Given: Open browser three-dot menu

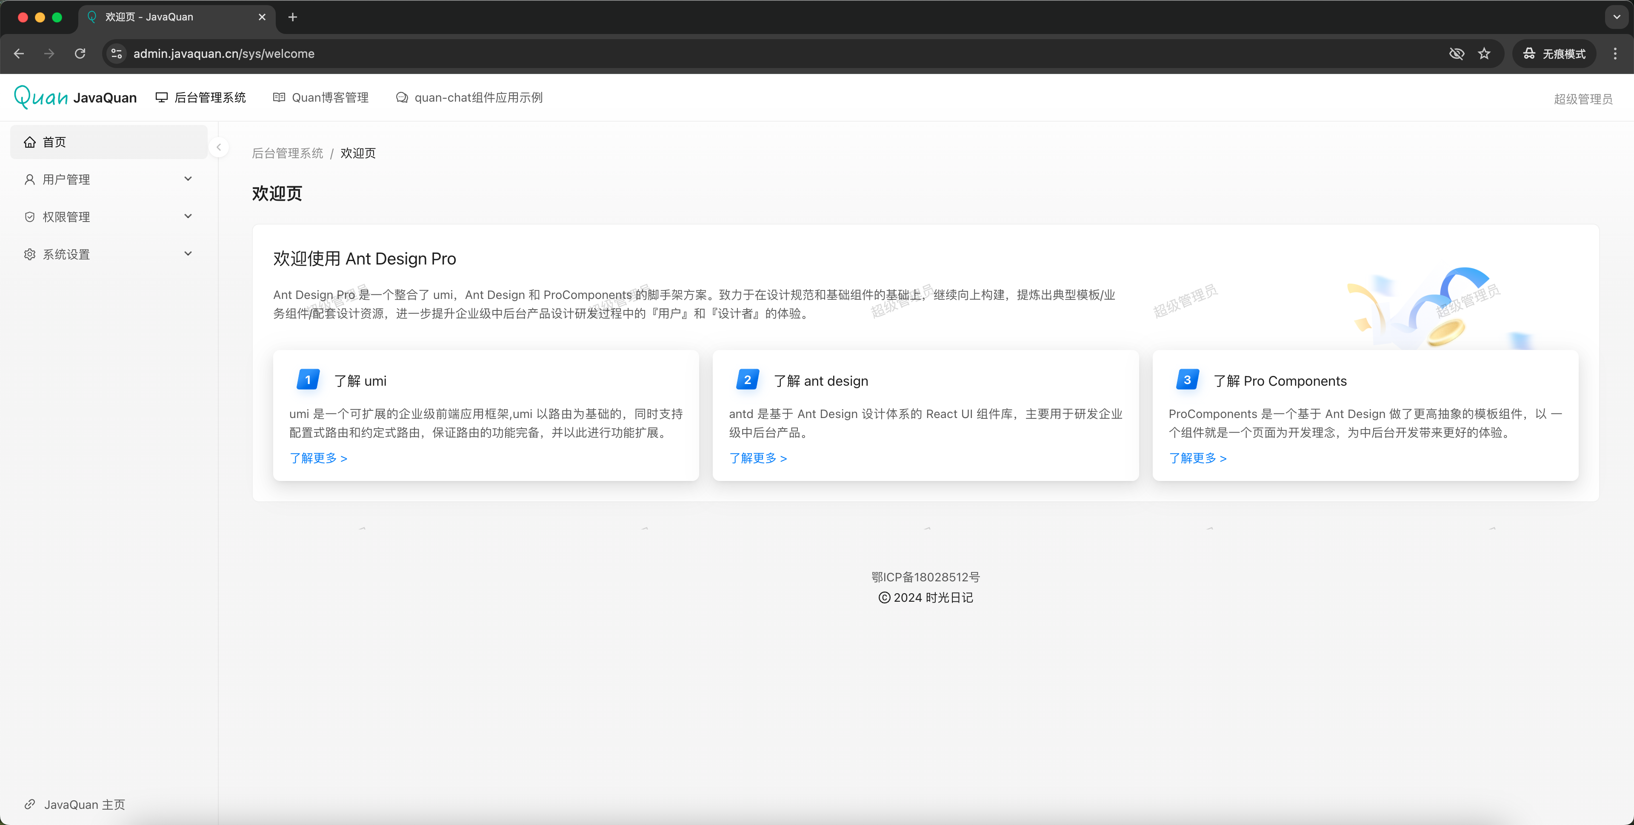Looking at the screenshot, I should [x=1614, y=54].
